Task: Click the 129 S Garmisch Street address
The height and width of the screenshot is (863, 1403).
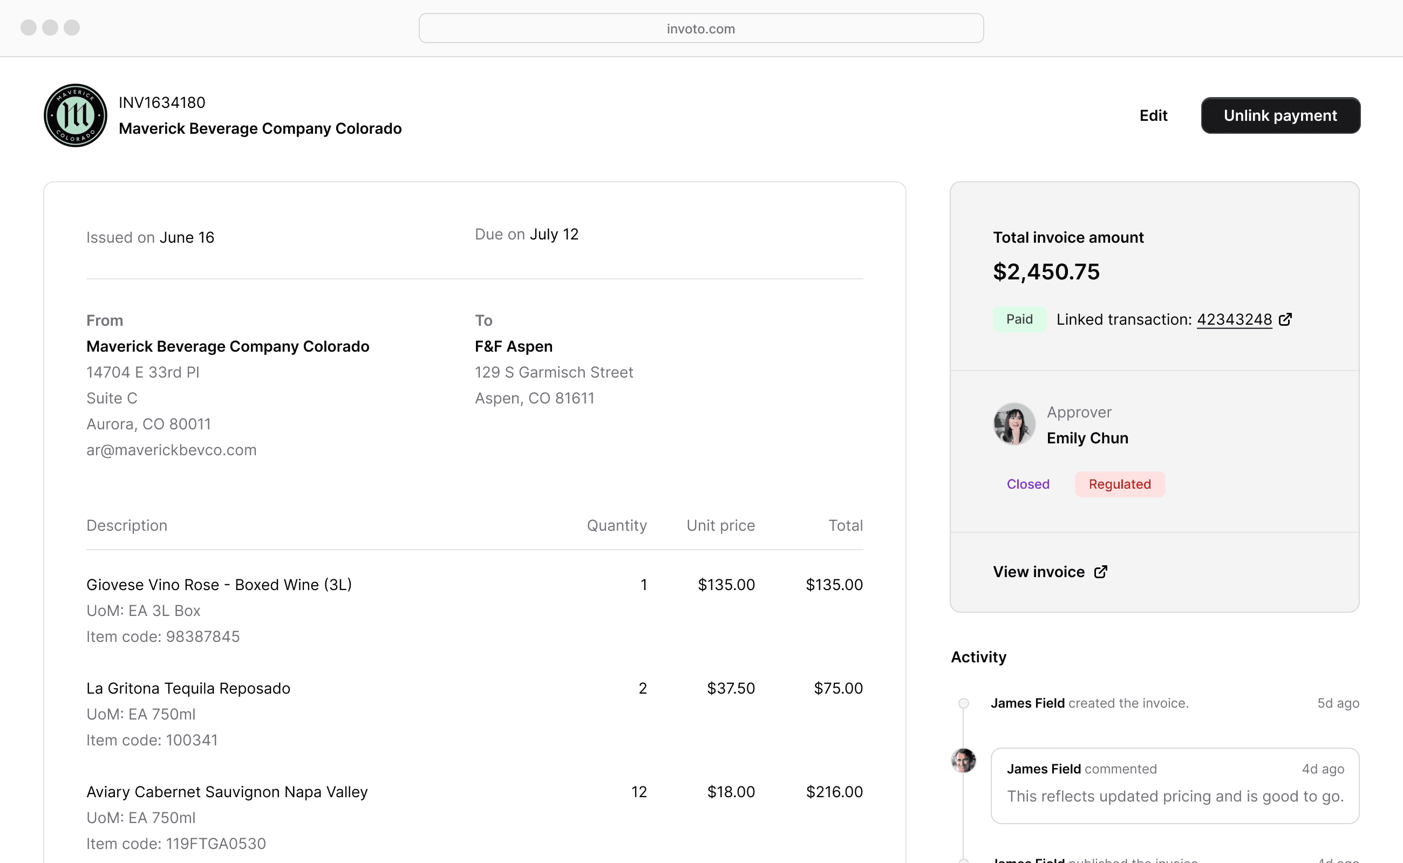Action: (x=554, y=372)
